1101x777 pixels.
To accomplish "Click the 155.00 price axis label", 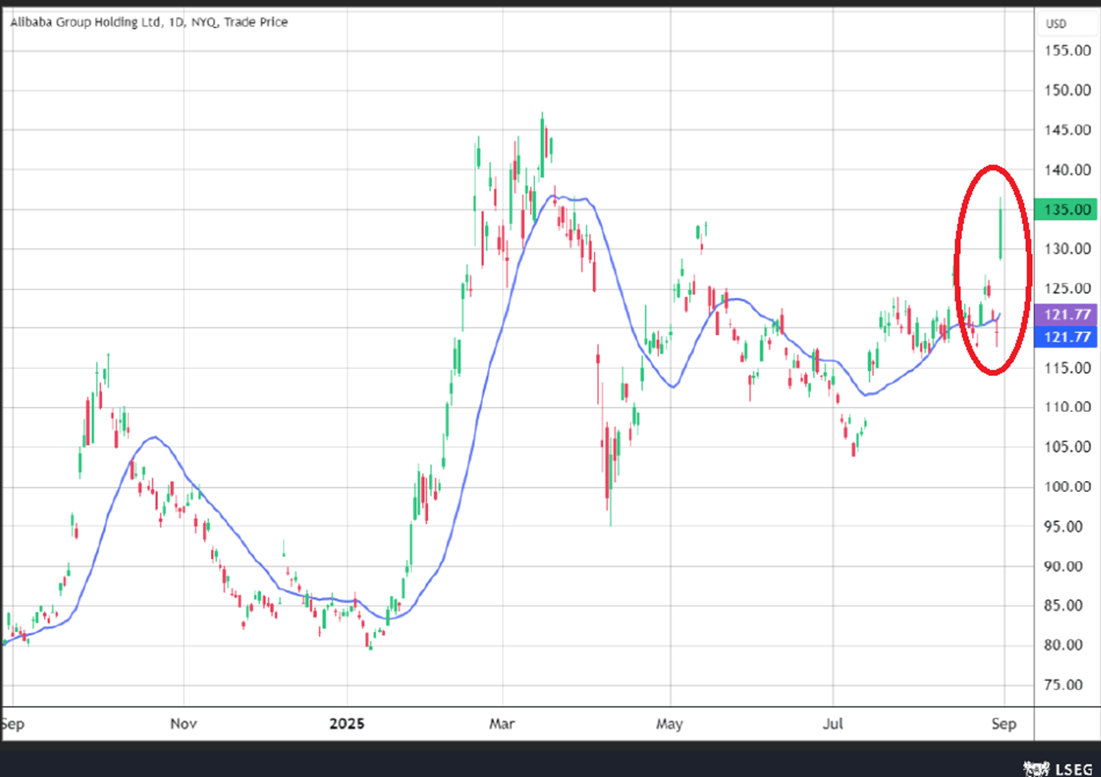I will pos(1068,50).
